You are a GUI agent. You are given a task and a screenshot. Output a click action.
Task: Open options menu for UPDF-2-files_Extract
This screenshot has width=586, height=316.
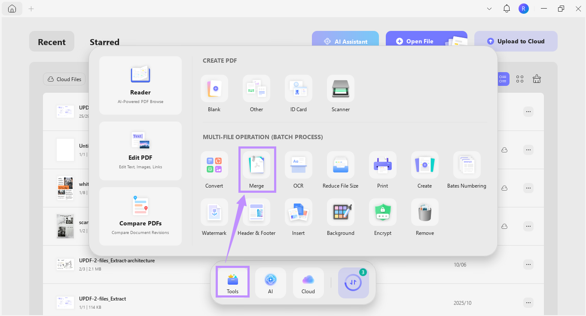[528, 302]
